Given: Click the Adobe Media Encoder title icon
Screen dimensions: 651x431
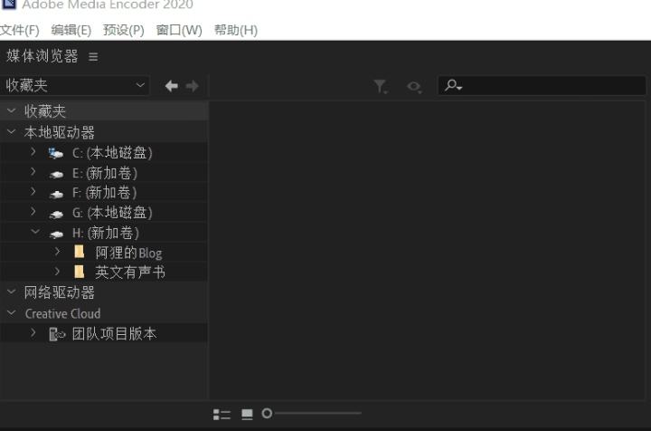Looking at the screenshot, I should click(x=8, y=5).
